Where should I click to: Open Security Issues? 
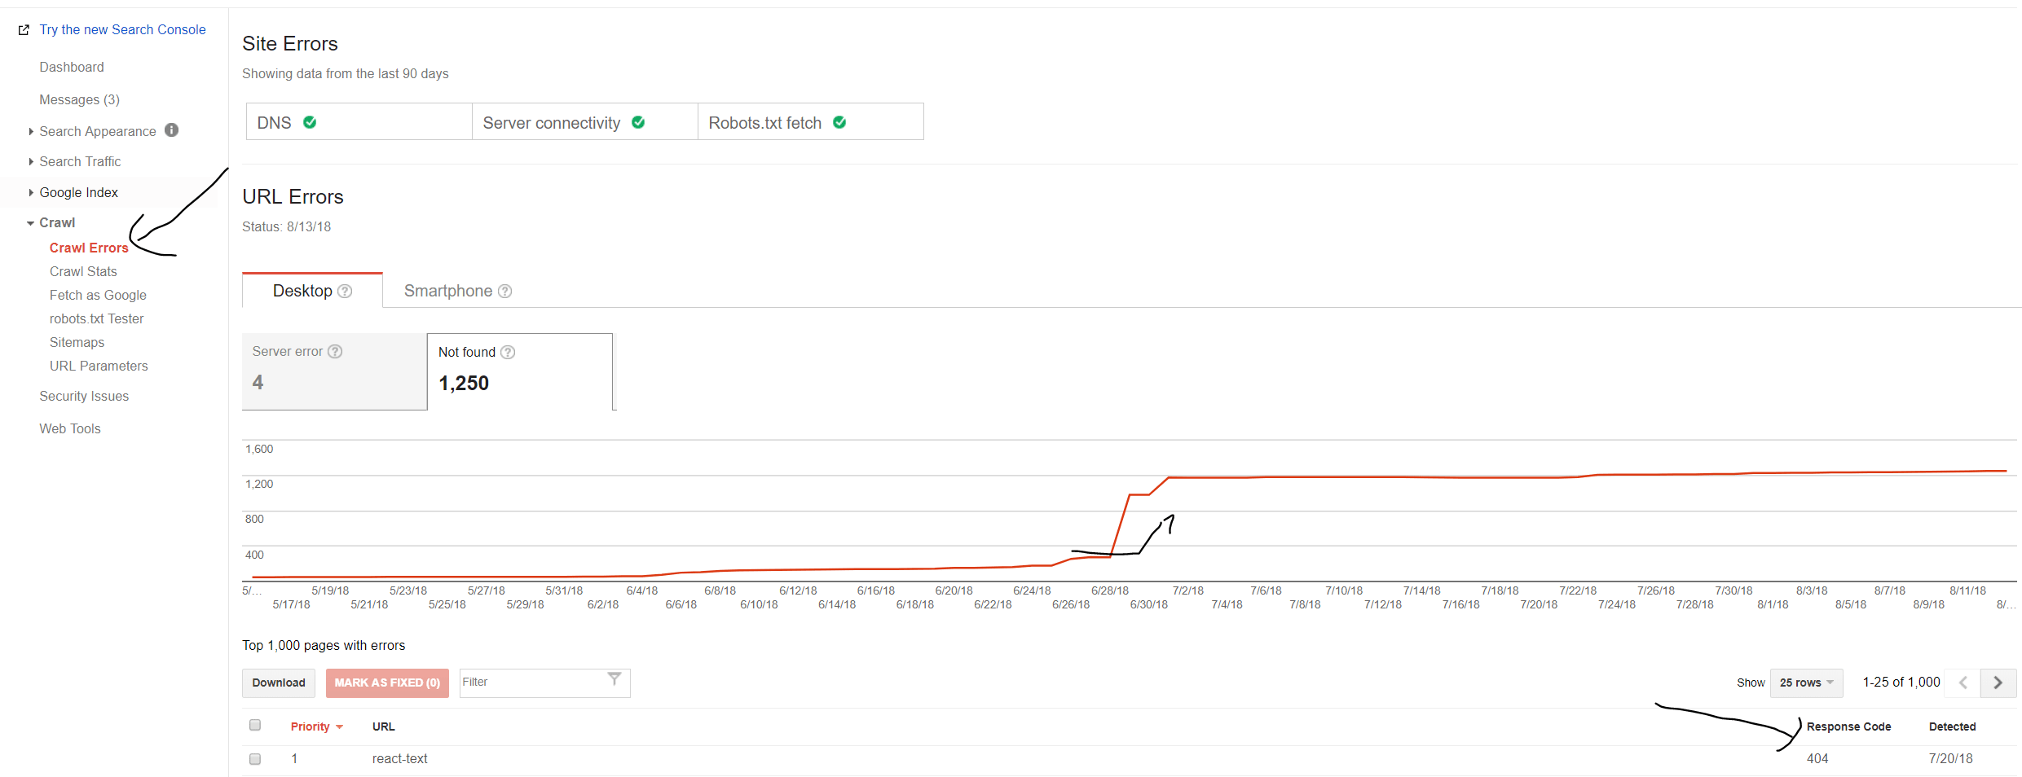84,396
